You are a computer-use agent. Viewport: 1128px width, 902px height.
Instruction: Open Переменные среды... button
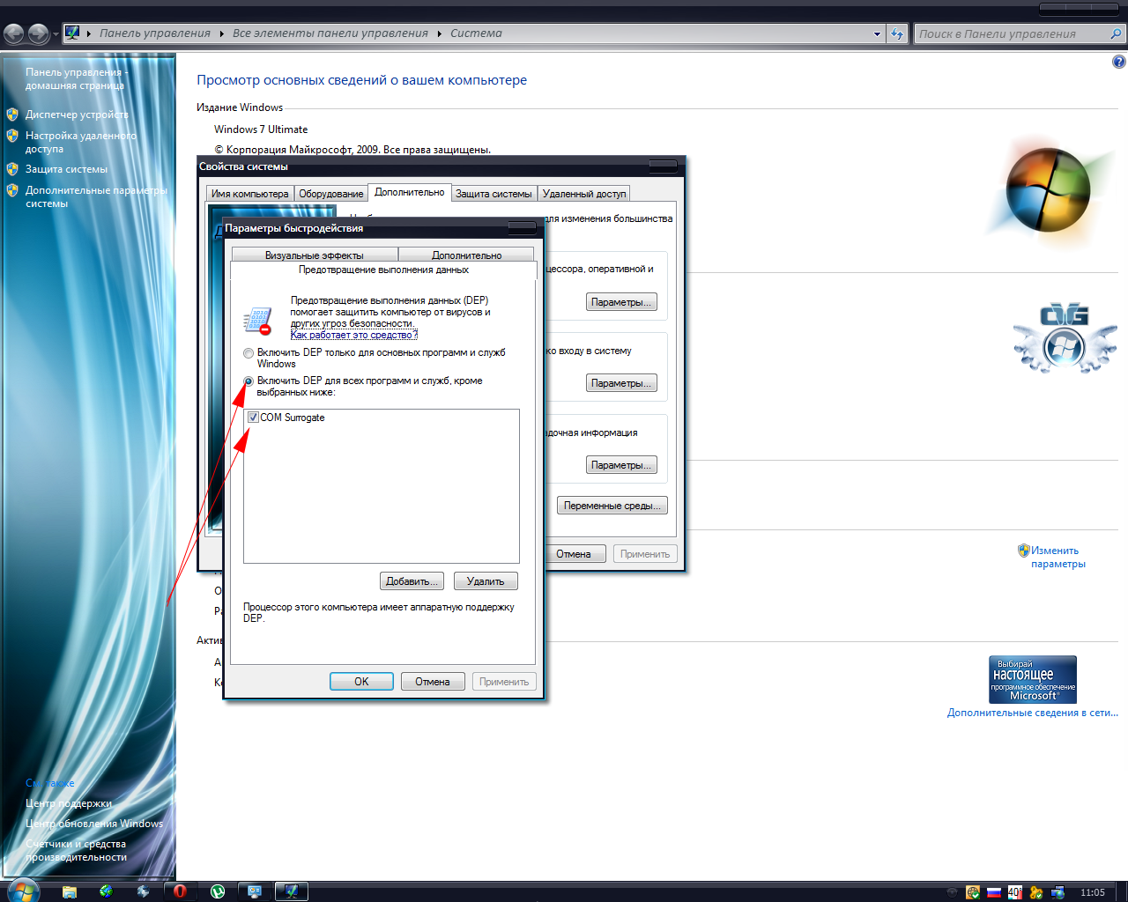click(612, 506)
